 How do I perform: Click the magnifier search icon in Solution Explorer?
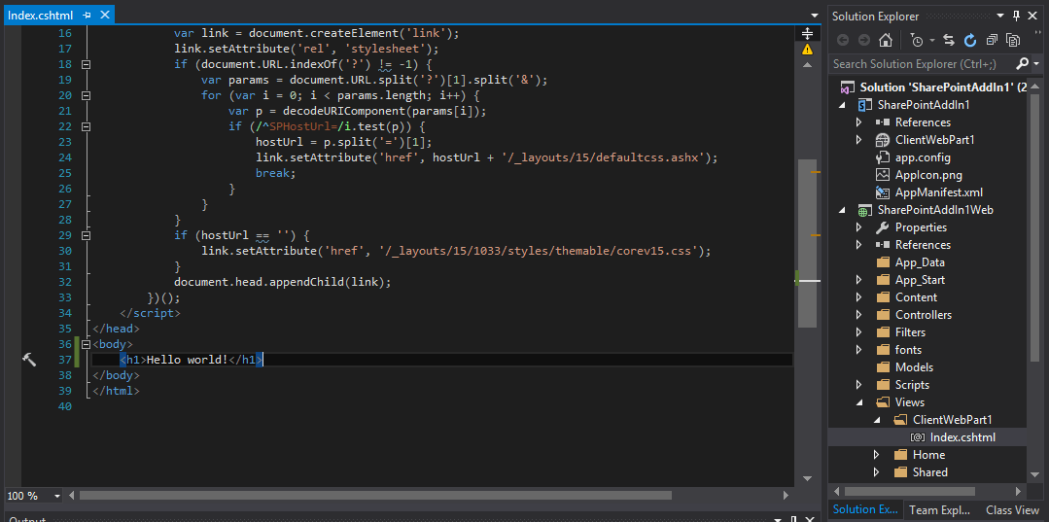tap(1022, 63)
